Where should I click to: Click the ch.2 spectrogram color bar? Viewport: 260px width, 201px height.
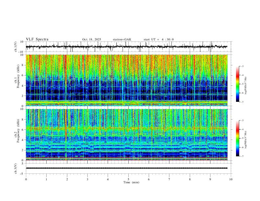pos(237,138)
